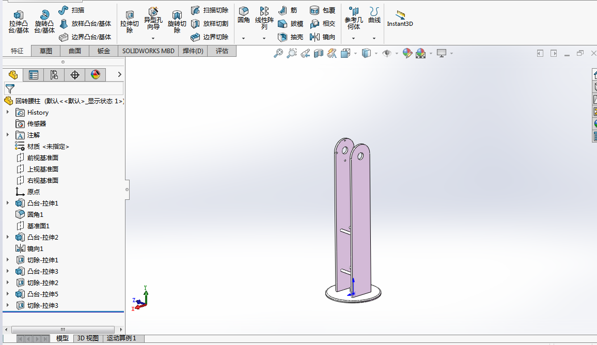Open DisplayManager color sphere tab
The height and width of the screenshot is (345, 597).
tap(95, 75)
